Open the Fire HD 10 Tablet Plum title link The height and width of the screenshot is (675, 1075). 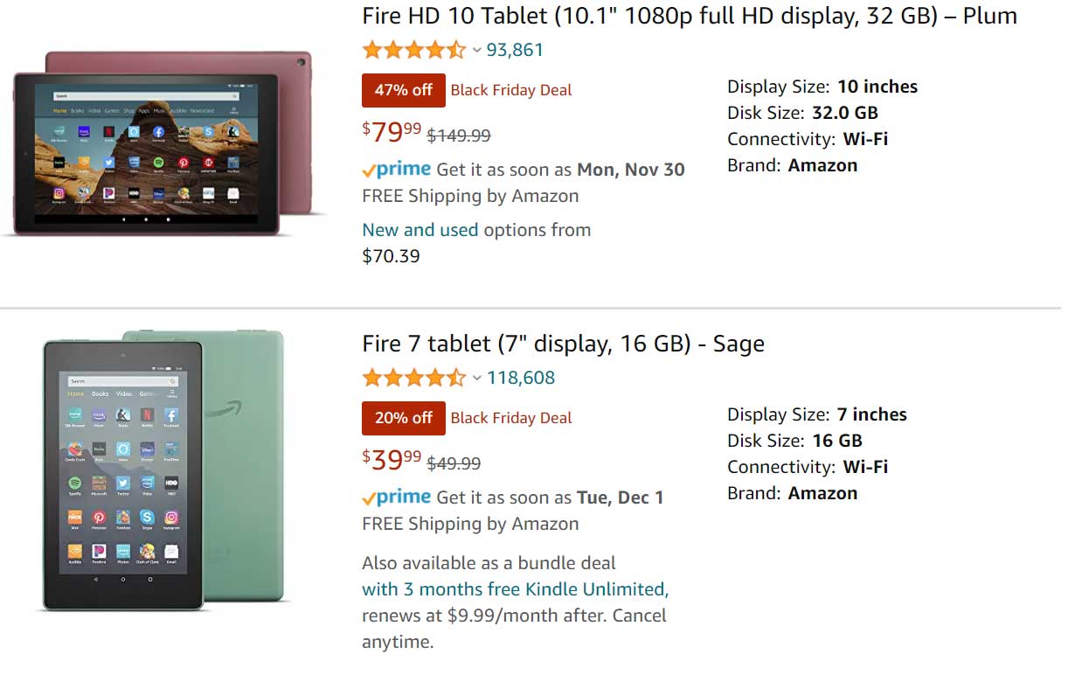point(689,16)
